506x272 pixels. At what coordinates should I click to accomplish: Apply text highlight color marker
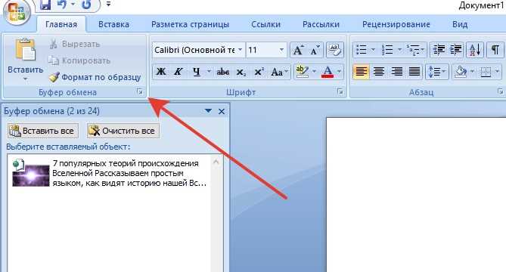click(x=302, y=72)
